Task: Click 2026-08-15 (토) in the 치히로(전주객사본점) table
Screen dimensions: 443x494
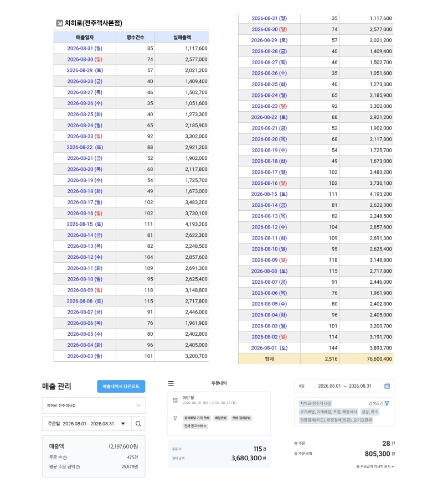Action: [x=85, y=224]
